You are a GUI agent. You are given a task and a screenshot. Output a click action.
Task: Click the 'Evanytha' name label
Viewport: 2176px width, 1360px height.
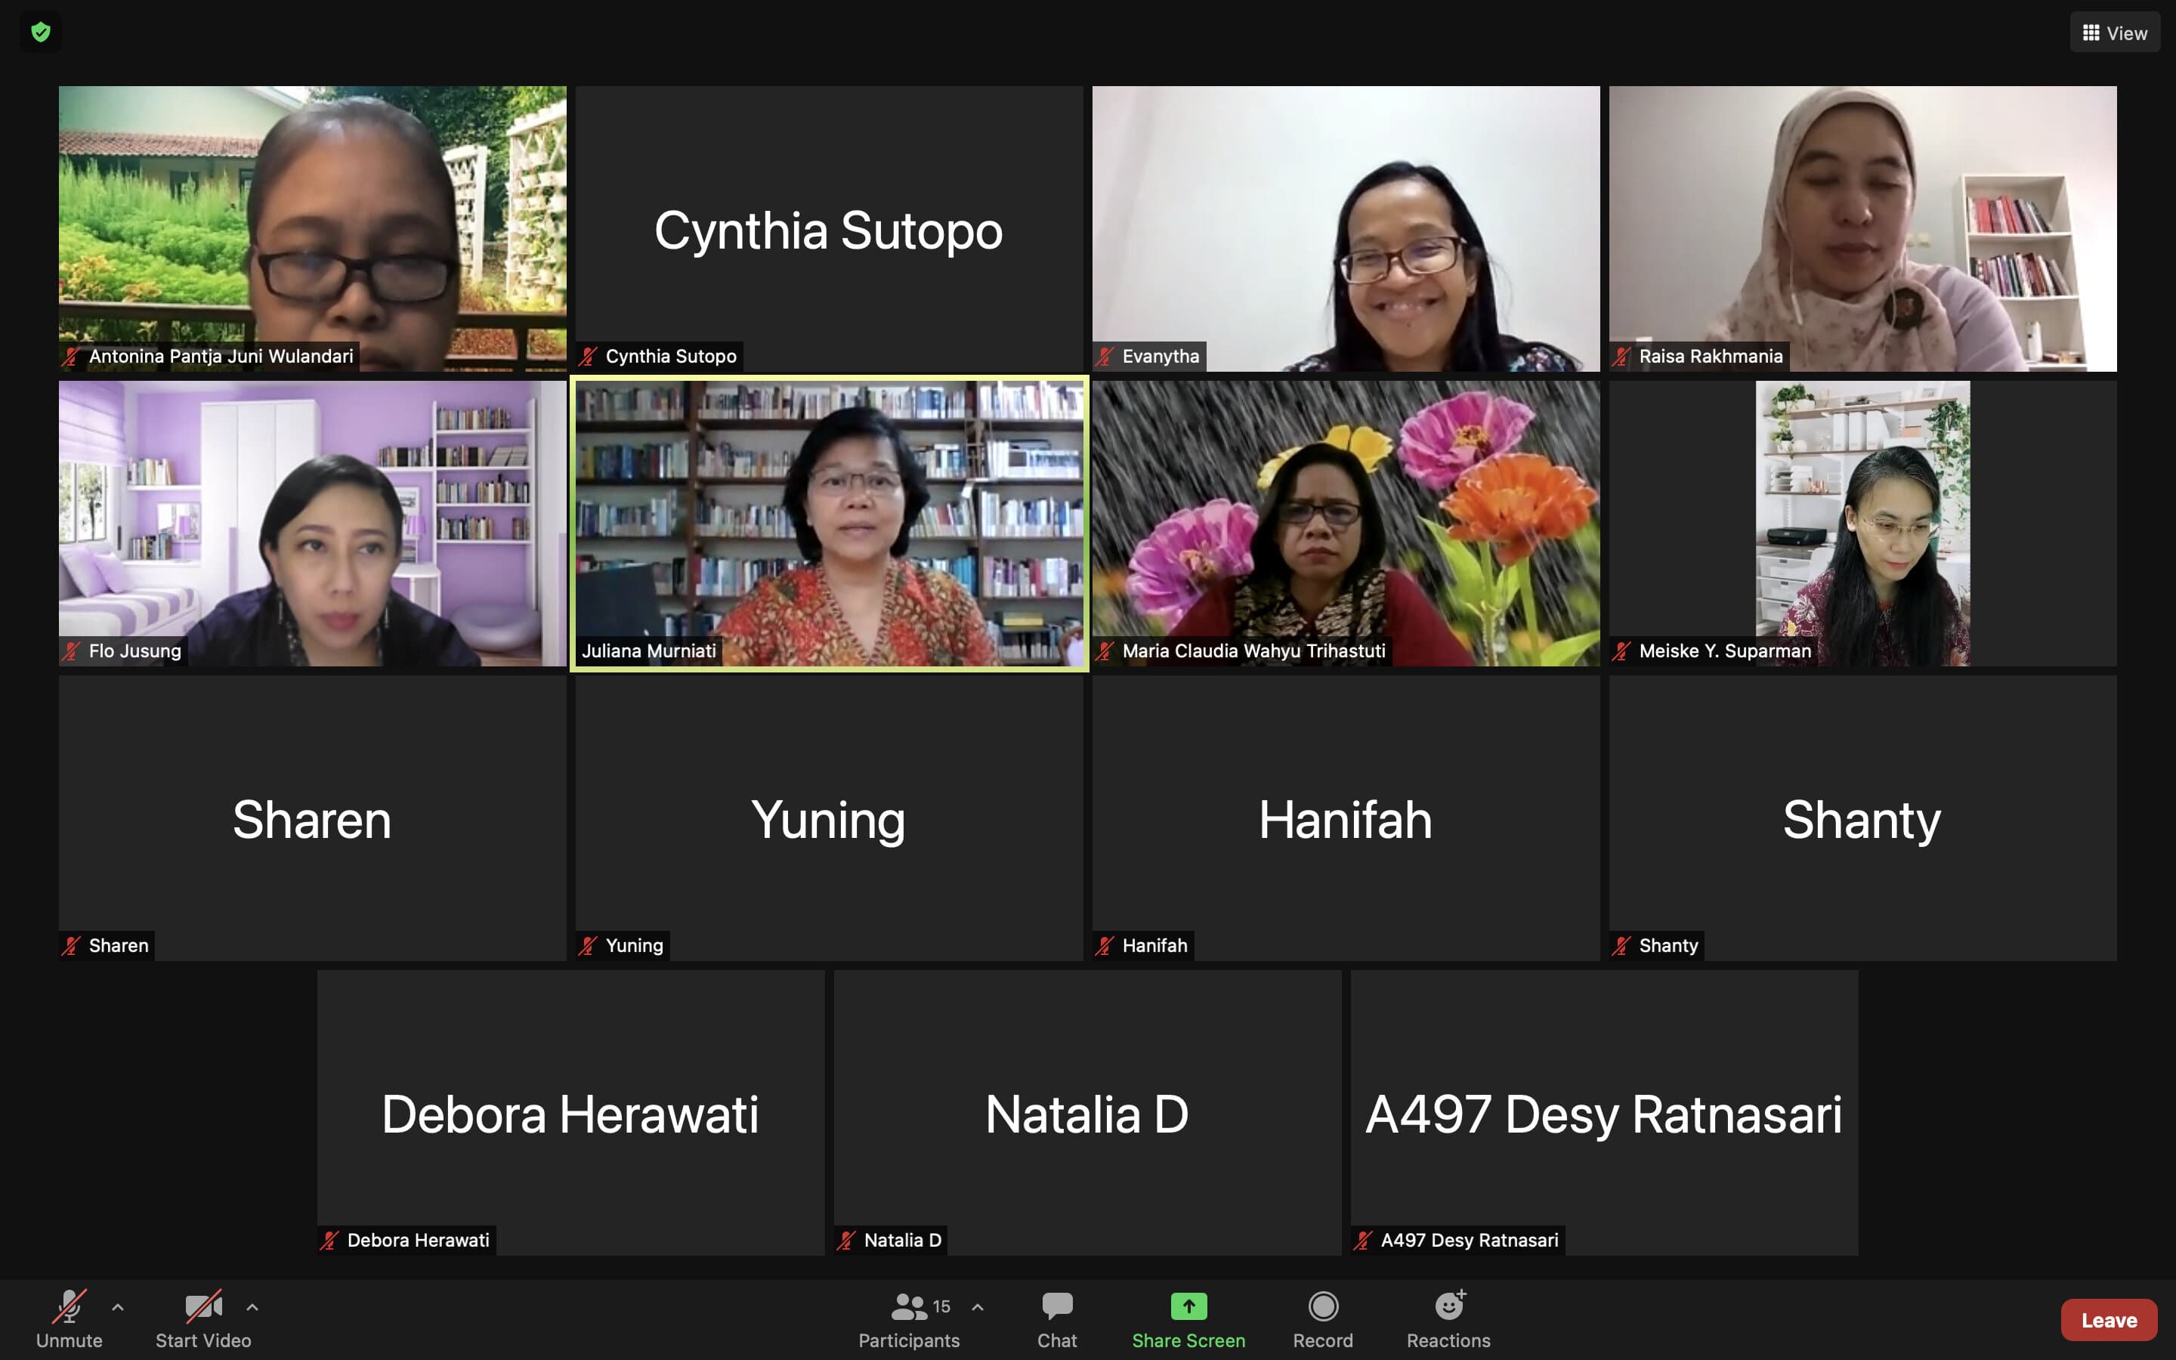tap(1161, 356)
